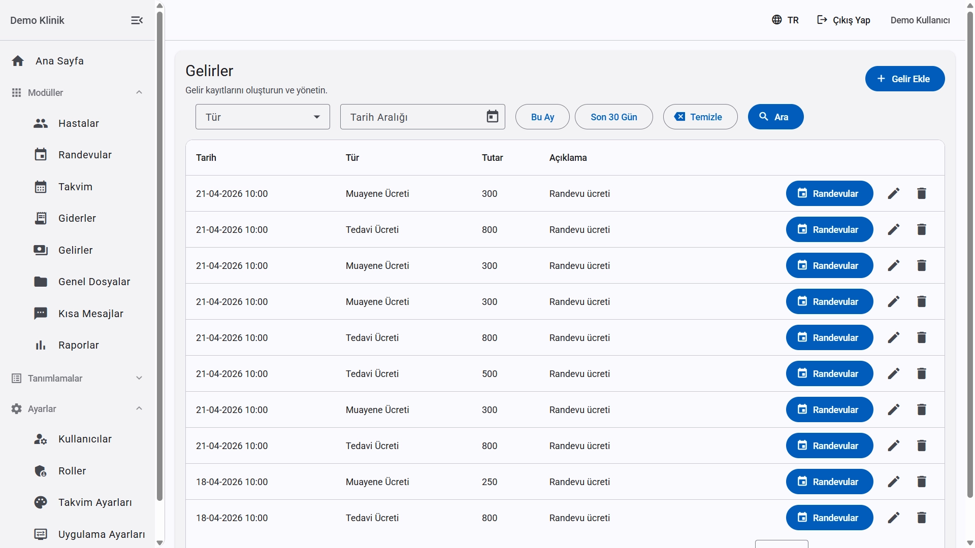Expand the Tanımlamalar section
The image size is (975, 548).
(77, 379)
